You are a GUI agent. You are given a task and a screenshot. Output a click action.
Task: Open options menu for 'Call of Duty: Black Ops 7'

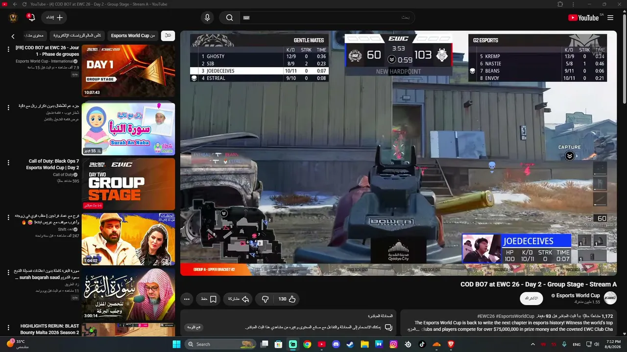(8, 162)
